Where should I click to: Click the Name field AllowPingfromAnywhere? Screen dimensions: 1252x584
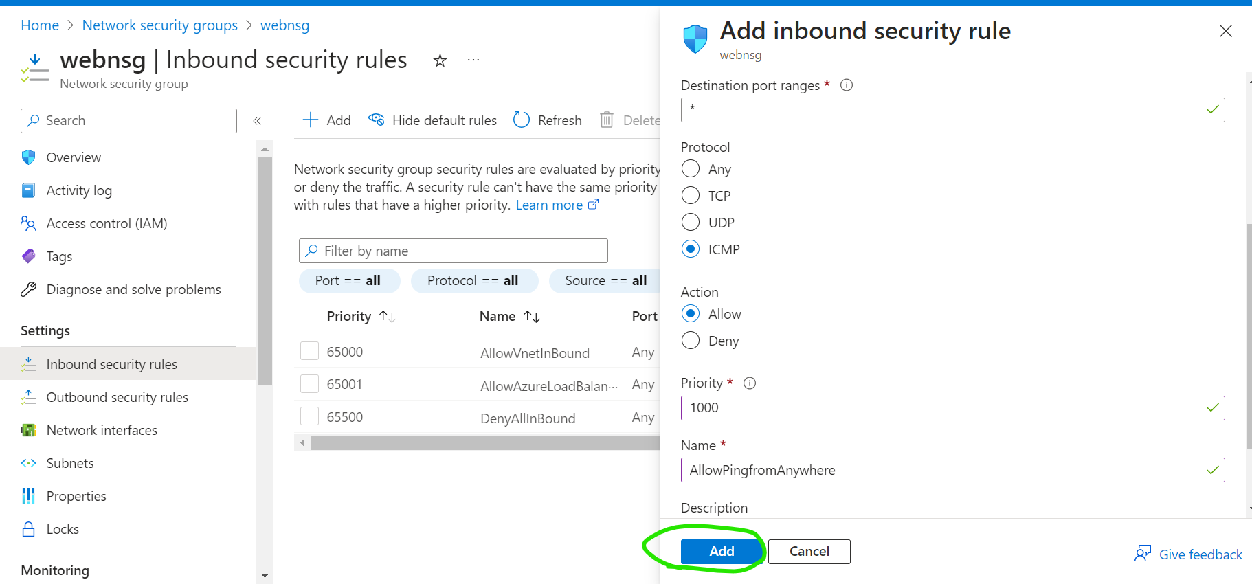click(952, 470)
